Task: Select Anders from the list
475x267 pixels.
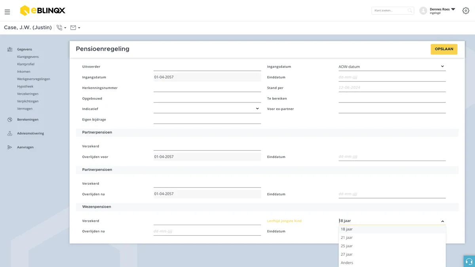Action: pyautogui.click(x=392, y=263)
